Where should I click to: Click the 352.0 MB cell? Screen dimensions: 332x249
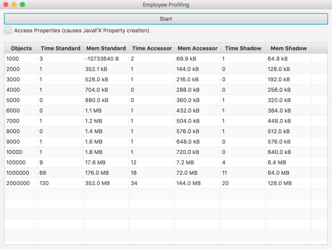[106, 183]
